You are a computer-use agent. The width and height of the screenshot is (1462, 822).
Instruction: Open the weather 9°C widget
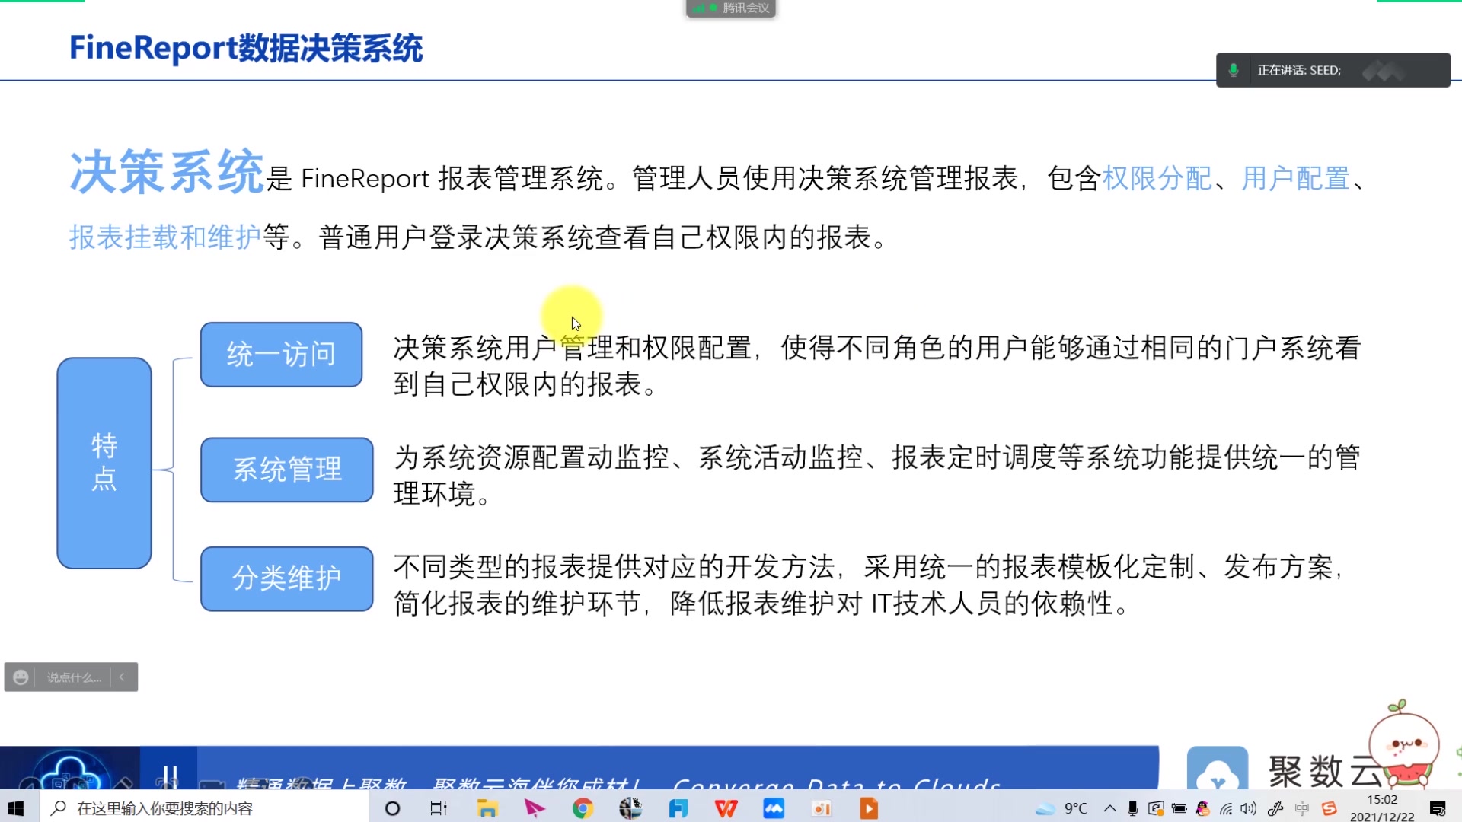click(1061, 808)
